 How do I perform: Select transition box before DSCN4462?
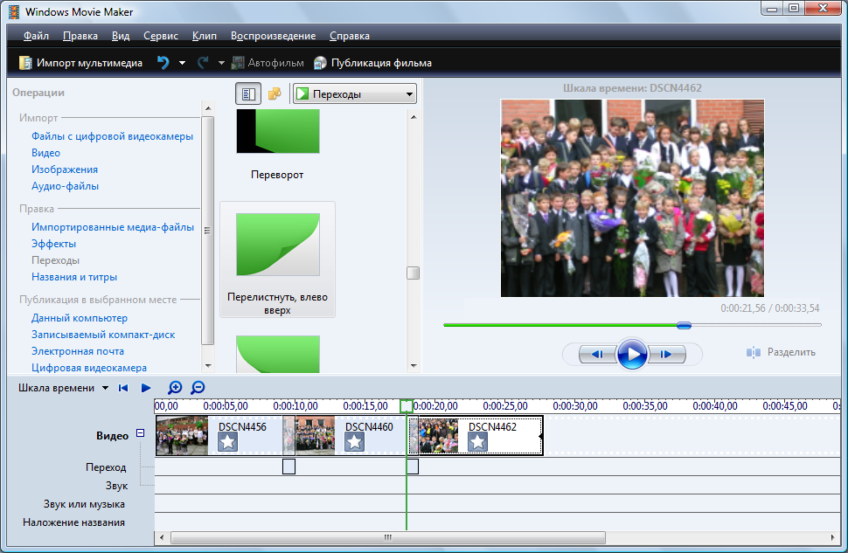[x=413, y=467]
